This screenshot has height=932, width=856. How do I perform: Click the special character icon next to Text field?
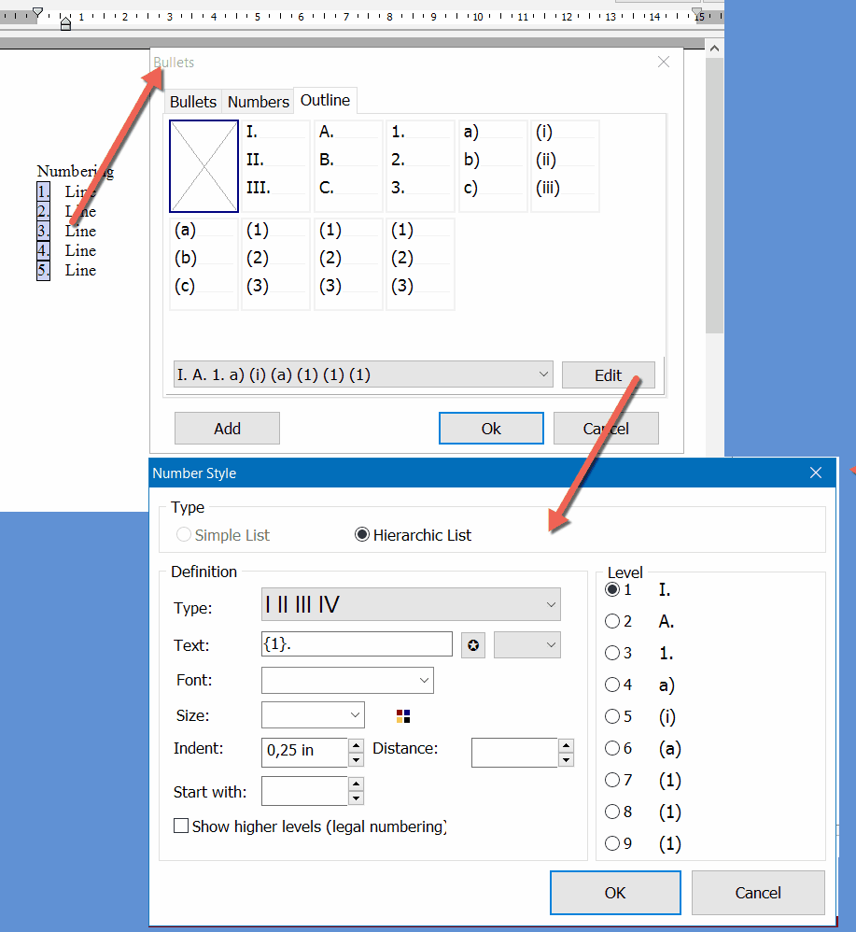473,645
